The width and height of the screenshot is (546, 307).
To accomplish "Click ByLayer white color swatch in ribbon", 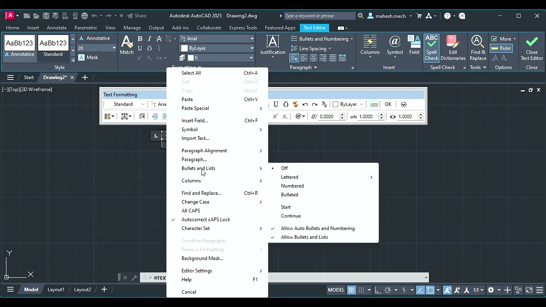I will [x=184, y=49].
